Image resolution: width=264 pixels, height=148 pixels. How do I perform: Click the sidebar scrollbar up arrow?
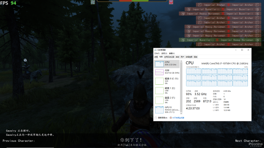(181, 61)
